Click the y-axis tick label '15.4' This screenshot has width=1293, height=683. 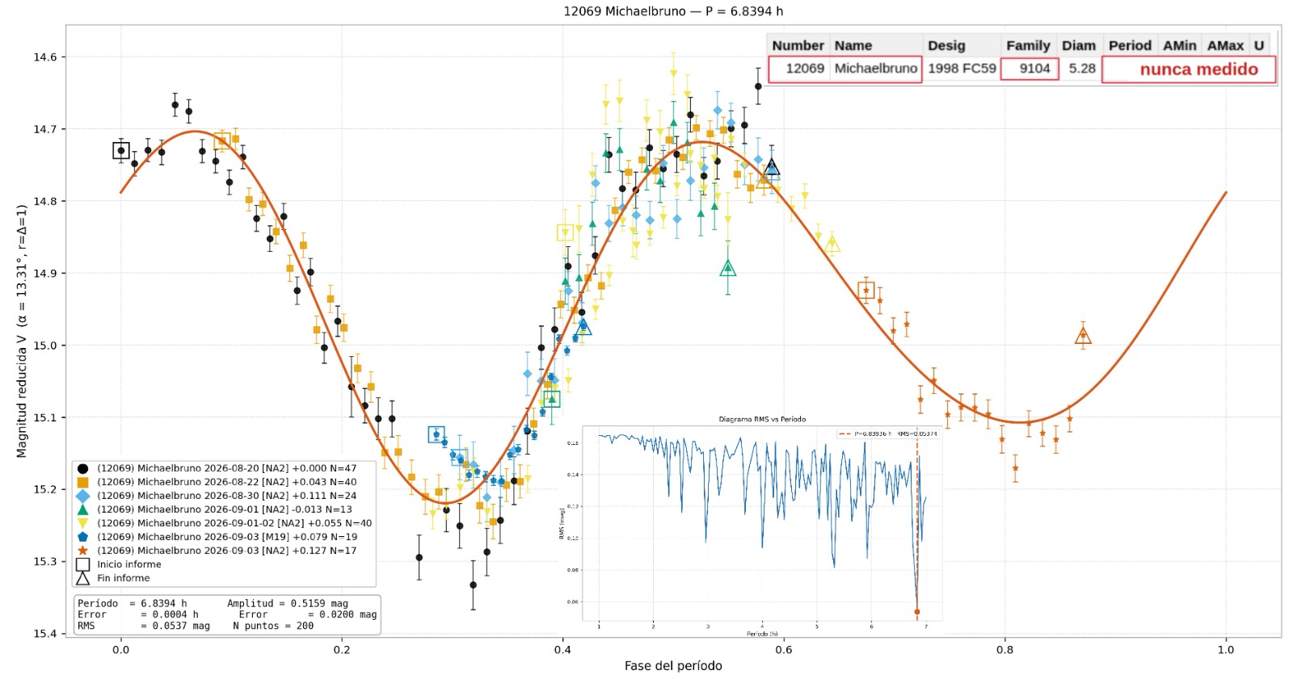pyautogui.click(x=45, y=634)
